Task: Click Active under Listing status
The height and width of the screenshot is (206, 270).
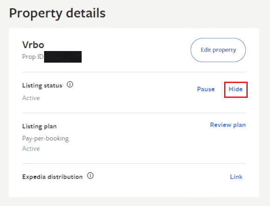Action: coord(31,98)
